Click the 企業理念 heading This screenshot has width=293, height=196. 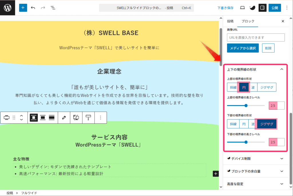109,71
